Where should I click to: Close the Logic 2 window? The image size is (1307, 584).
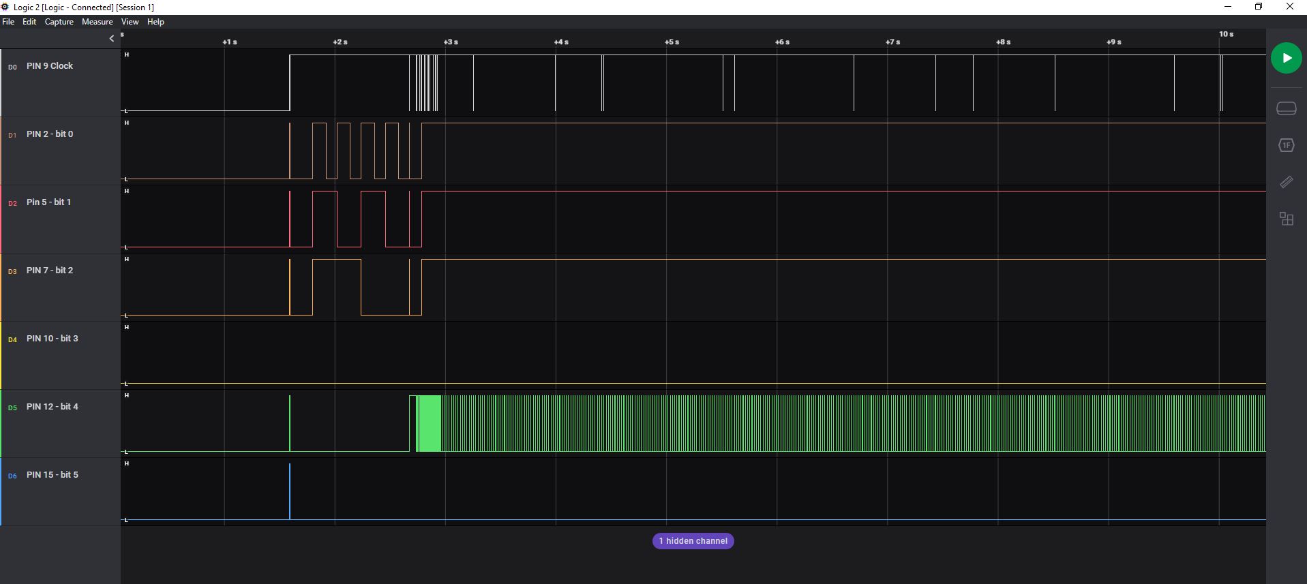1289,7
